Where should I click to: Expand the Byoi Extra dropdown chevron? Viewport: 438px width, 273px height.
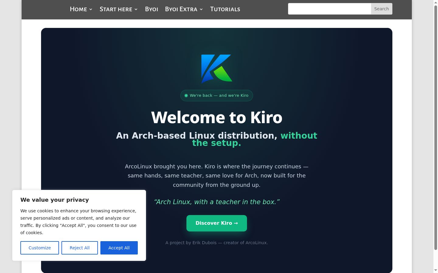pyautogui.click(x=201, y=9)
